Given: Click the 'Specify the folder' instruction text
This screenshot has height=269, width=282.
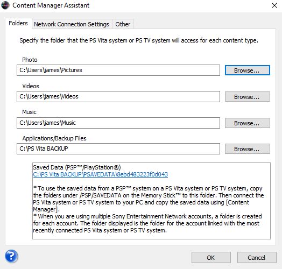Looking at the screenshot, I should [139, 40].
